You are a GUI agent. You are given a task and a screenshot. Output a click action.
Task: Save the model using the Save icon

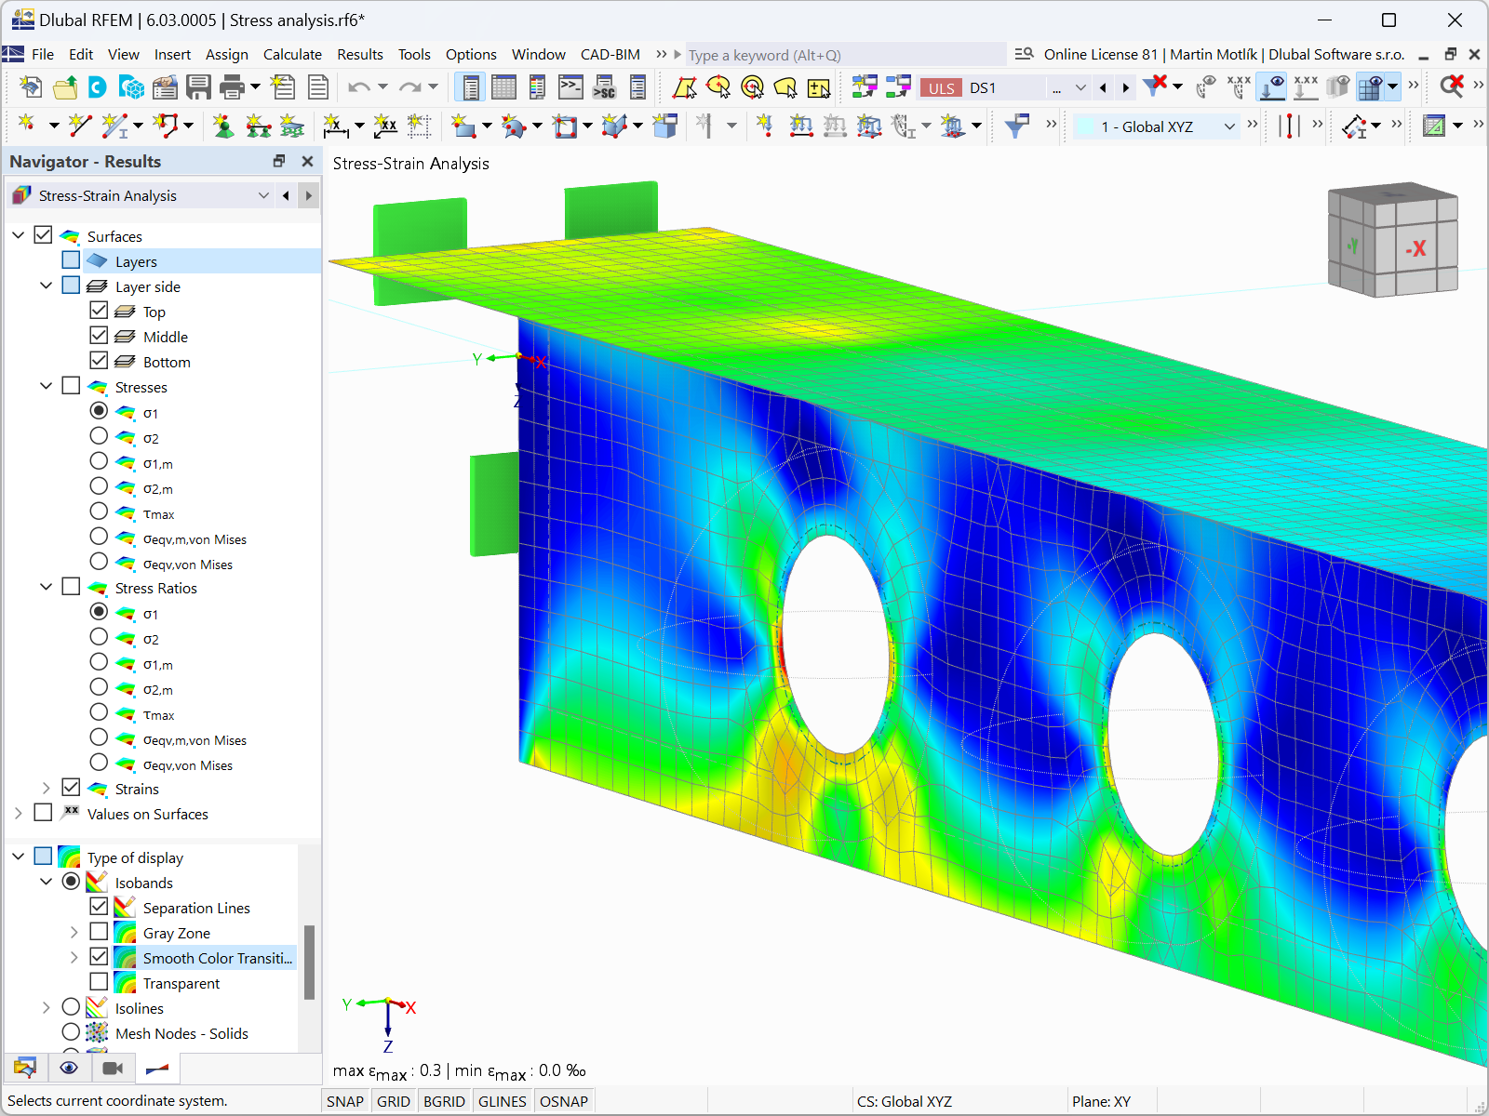pyautogui.click(x=198, y=86)
